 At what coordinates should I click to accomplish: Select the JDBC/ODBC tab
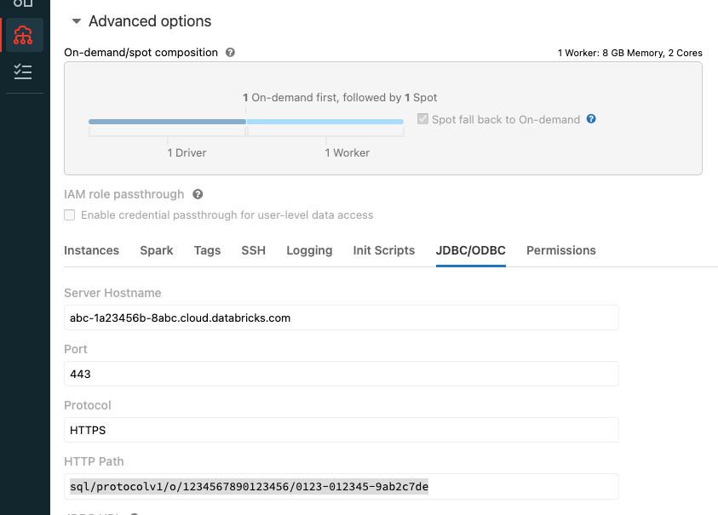click(471, 250)
